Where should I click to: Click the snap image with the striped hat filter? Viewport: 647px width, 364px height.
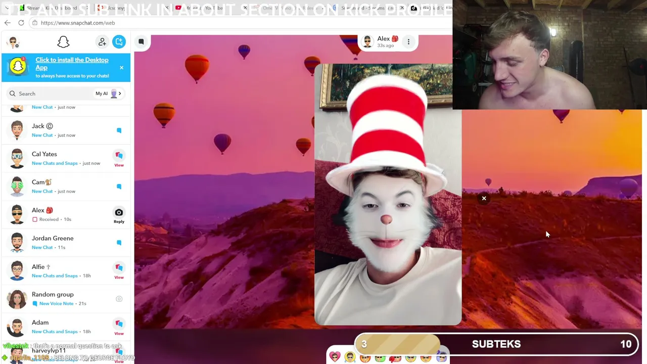(x=388, y=195)
